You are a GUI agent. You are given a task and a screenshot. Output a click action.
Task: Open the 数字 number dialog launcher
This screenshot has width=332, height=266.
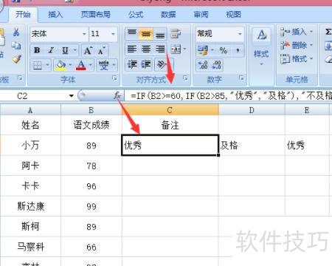pyautogui.click(x=241, y=78)
